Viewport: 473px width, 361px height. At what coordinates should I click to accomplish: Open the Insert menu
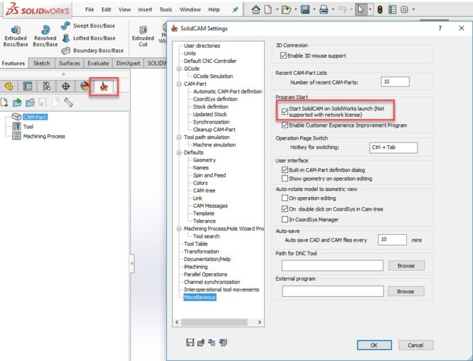[x=145, y=9]
